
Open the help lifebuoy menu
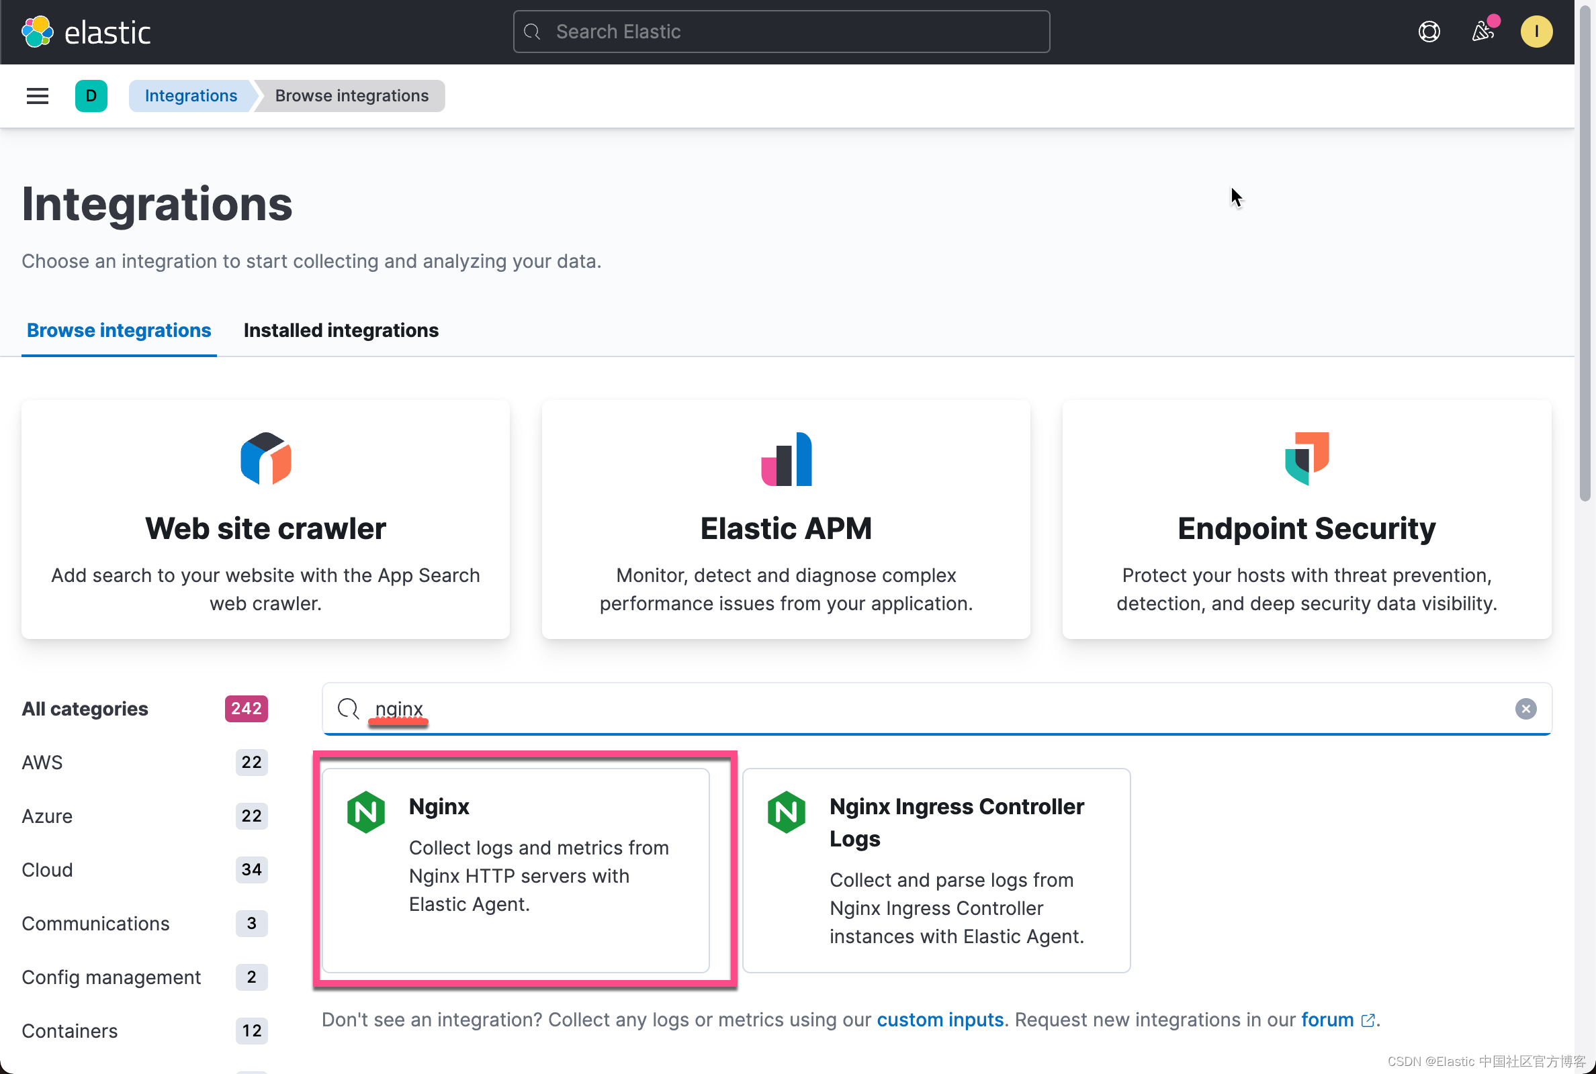pyautogui.click(x=1429, y=32)
